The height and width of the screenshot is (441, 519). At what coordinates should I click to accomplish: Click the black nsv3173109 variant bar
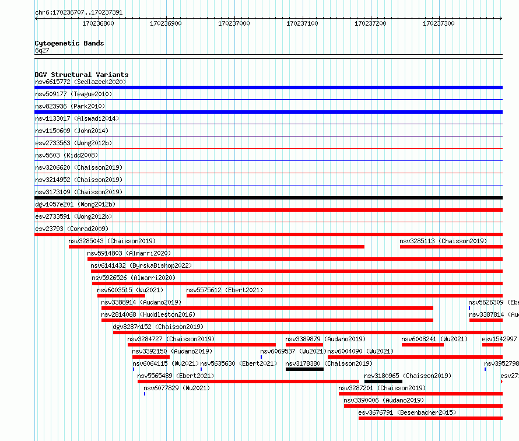pos(268,198)
